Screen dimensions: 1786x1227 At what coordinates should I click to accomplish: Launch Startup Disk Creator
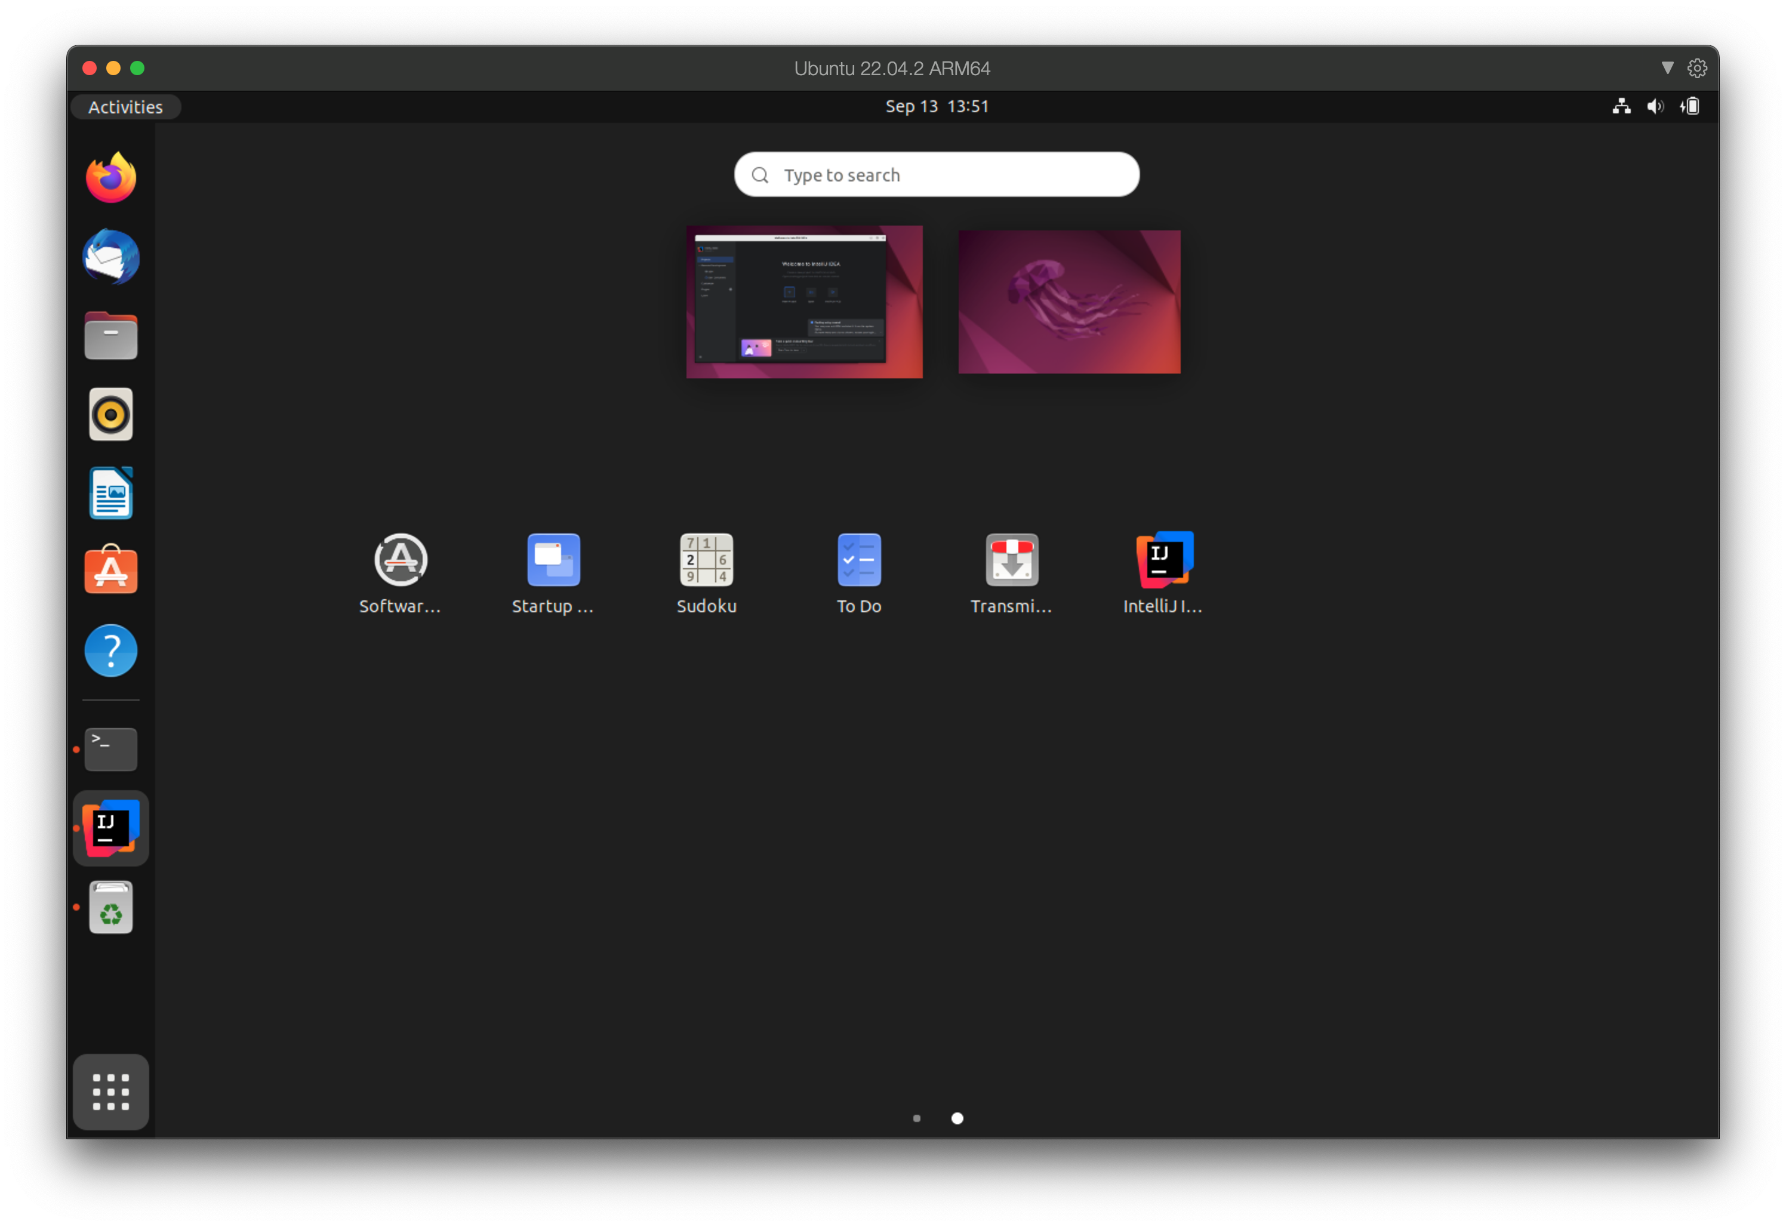[553, 561]
